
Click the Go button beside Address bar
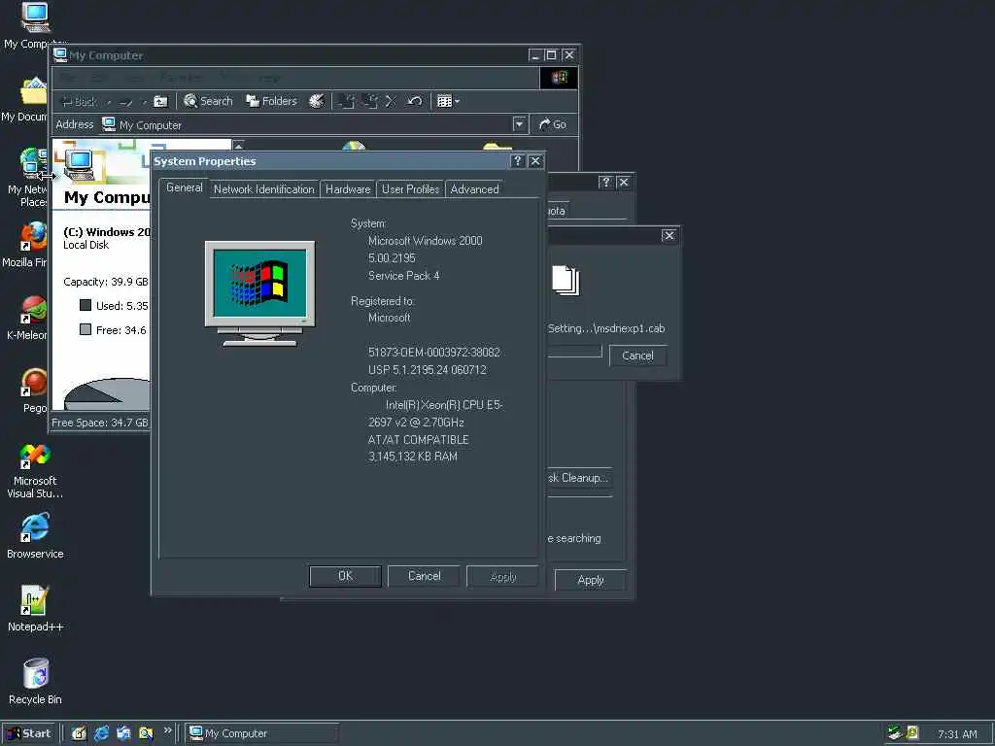pos(553,124)
